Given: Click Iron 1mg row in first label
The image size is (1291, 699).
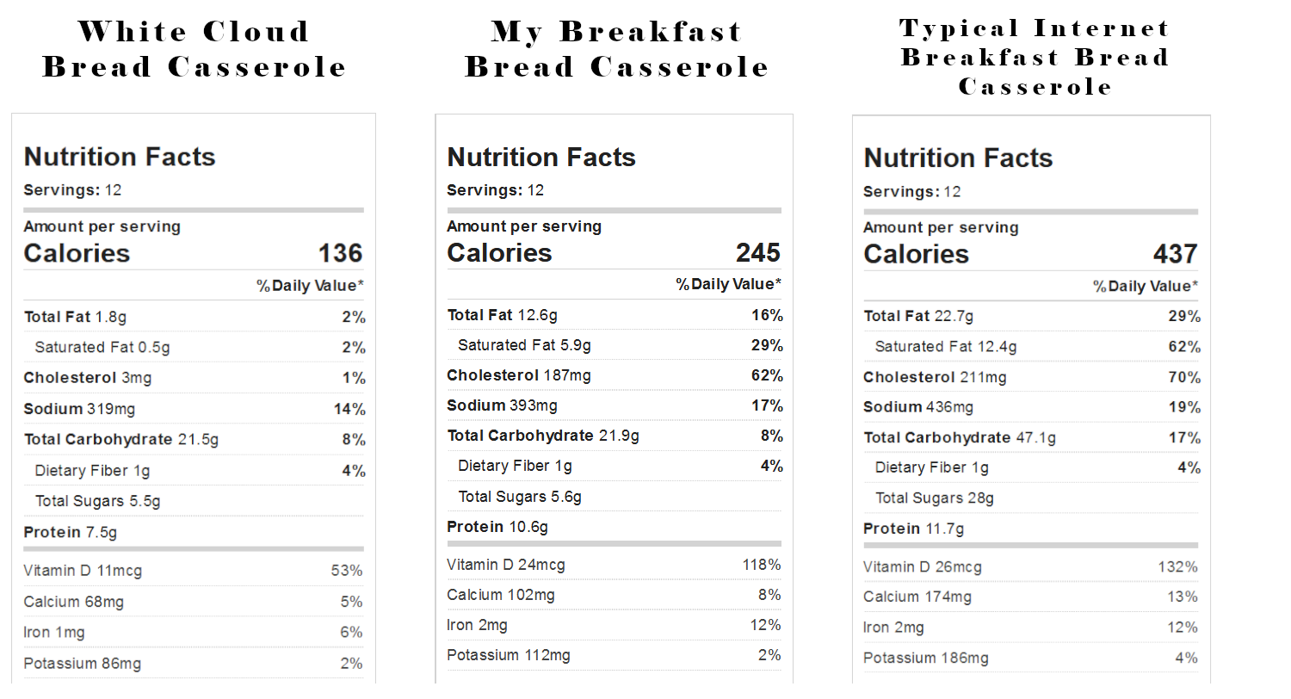Looking at the screenshot, I should (x=194, y=632).
